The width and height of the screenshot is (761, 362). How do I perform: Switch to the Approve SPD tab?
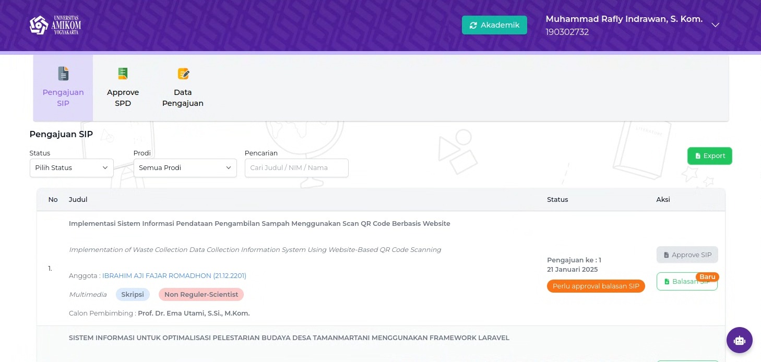coord(123,88)
